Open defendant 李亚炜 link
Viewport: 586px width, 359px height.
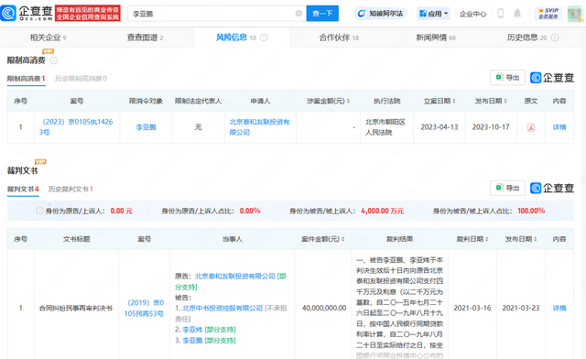pyautogui.click(x=192, y=330)
